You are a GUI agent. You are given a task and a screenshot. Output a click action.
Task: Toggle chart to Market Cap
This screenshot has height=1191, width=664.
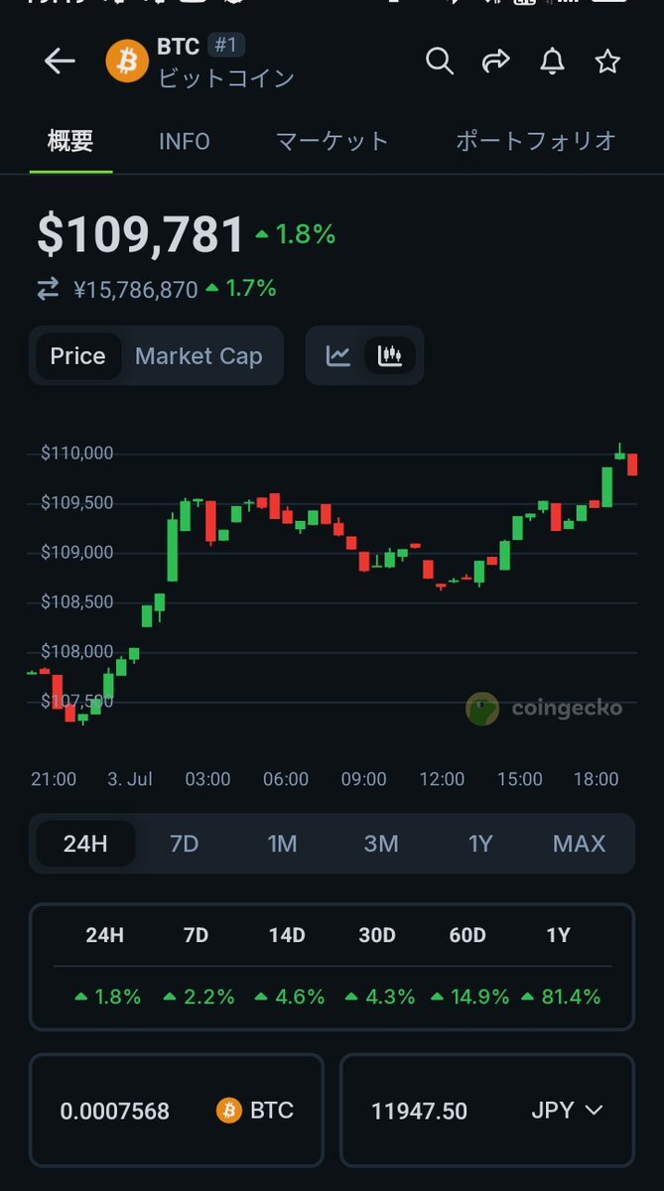pos(199,356)
